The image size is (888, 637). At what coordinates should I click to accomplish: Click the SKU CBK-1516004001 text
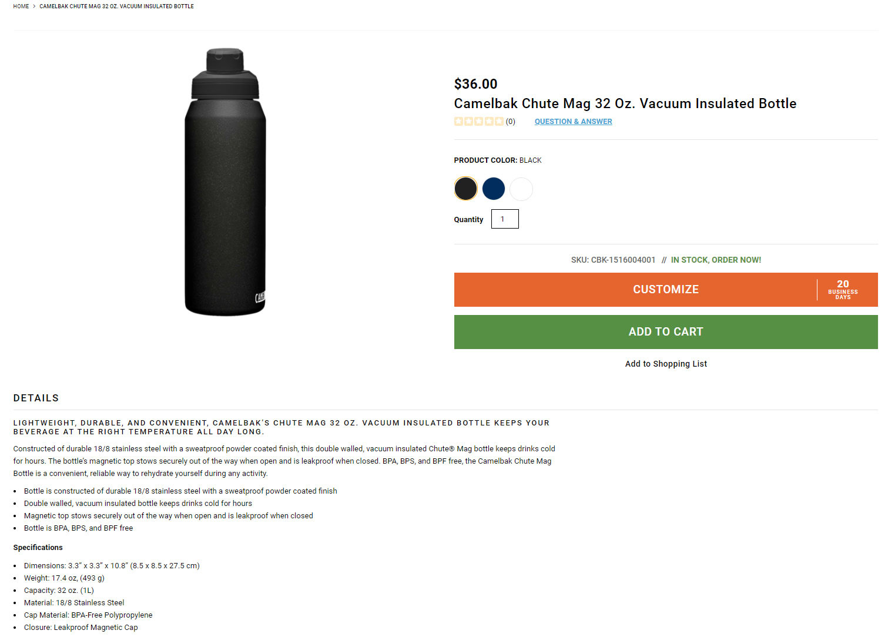click(x=613, y=260)
